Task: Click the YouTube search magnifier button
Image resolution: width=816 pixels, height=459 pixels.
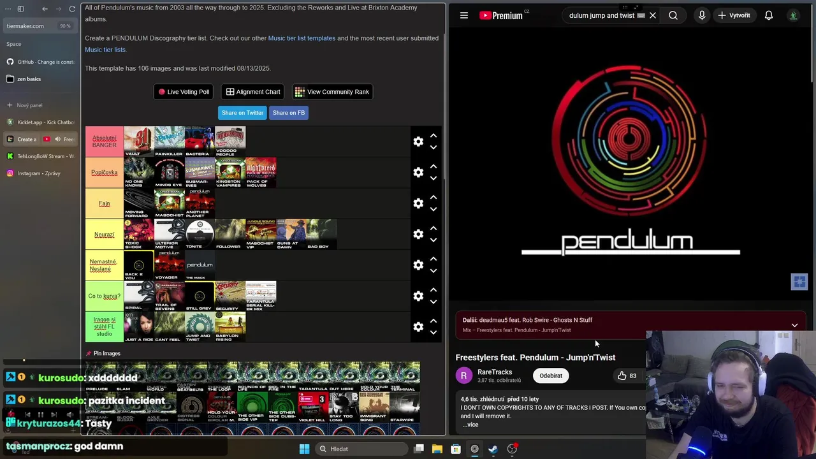Action: click(673, 15)
